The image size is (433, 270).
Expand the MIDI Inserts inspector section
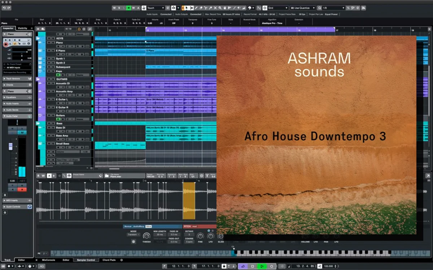tap(17, 201)
